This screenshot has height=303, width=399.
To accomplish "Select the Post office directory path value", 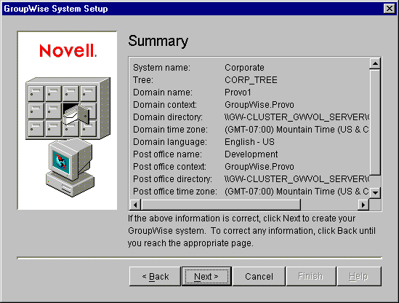I will [297, 179].
